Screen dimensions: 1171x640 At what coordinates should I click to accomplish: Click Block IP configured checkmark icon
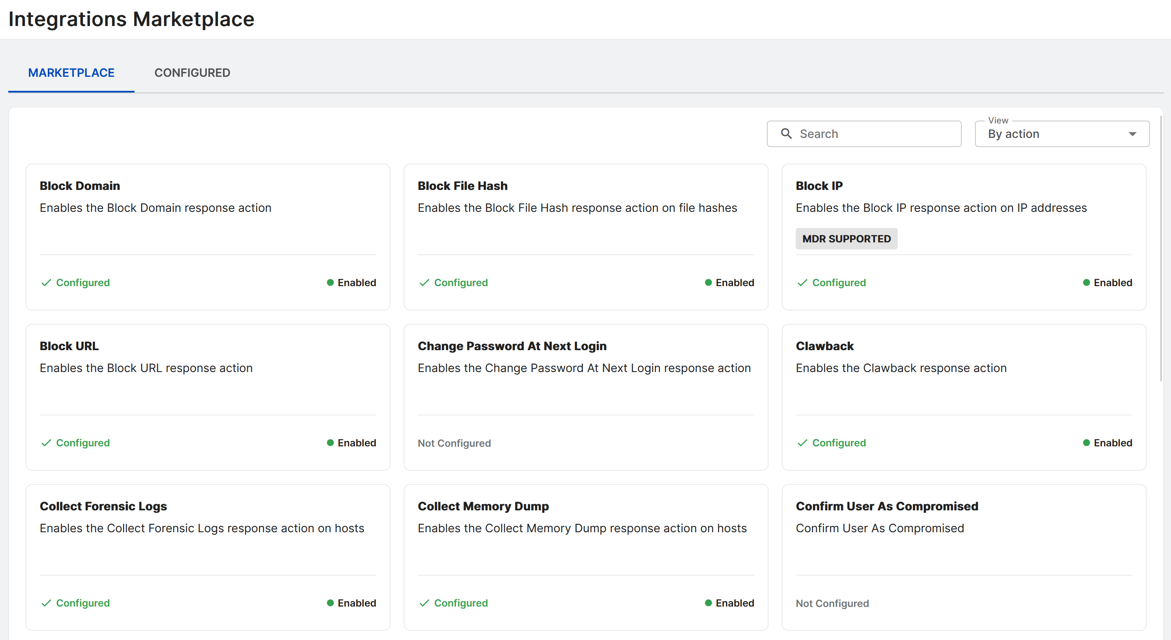point(802,282)
